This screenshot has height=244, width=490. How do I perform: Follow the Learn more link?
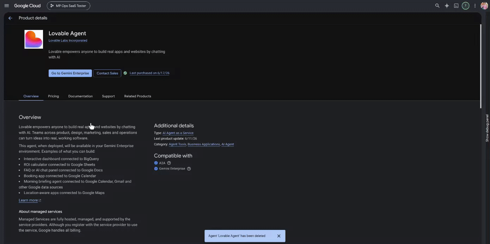pyautogui.click(x=28, y=200)
